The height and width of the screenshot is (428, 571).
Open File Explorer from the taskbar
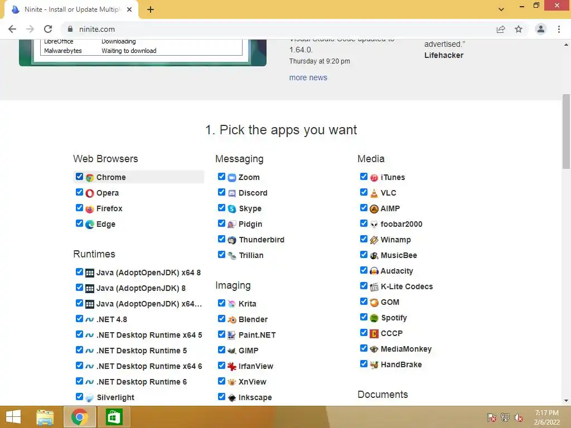[x=45, y=417]
